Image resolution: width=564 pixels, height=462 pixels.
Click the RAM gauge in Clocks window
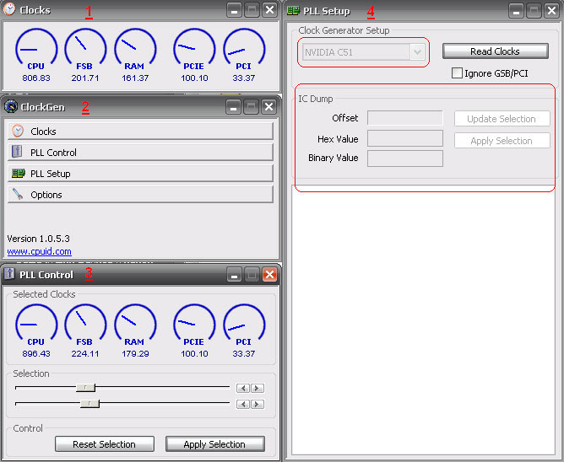(135, 49)
